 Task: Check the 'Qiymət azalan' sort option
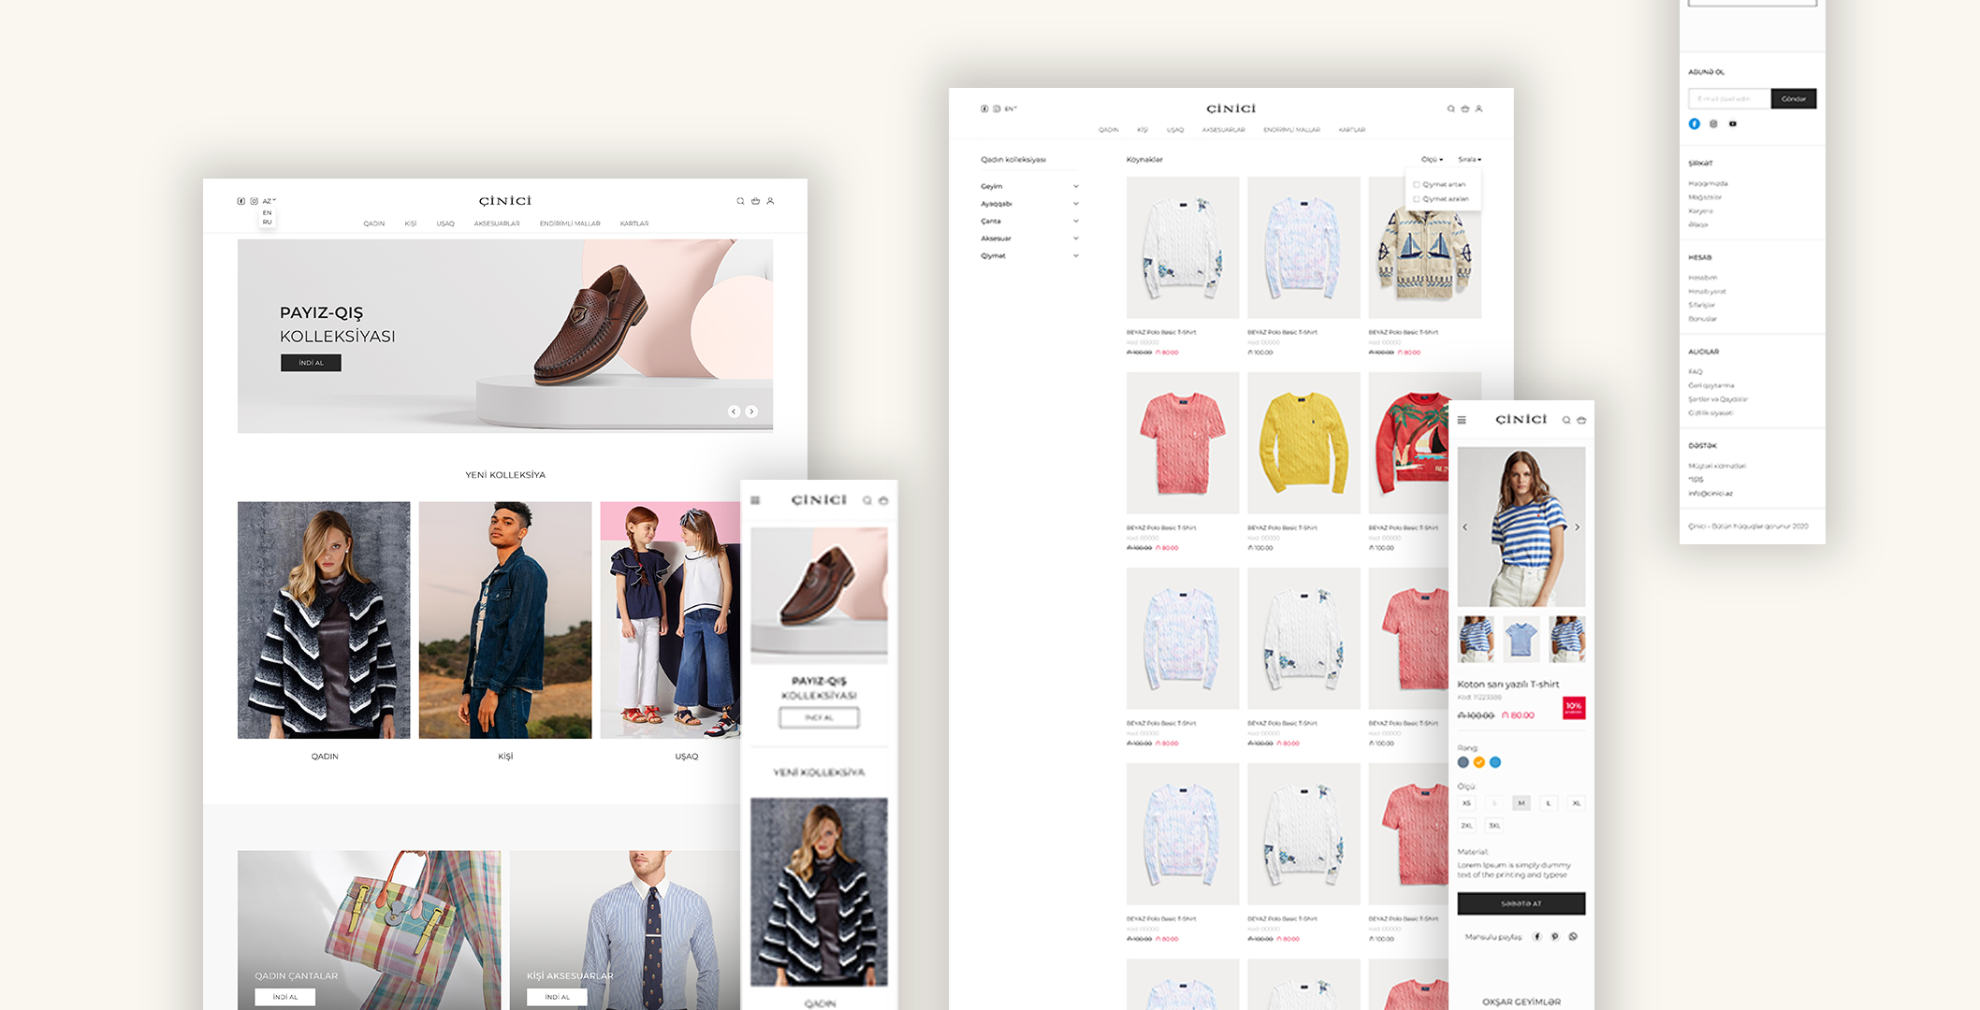pos(1417,199)
